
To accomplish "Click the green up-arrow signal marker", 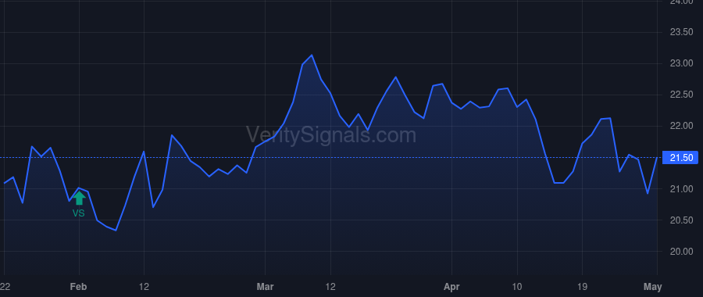I will pyautogui.click(x=79, y=198).
